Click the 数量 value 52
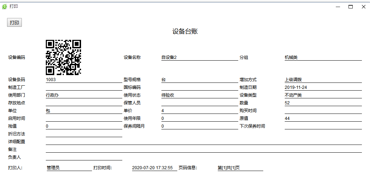The image size is (370, 177). pos(323,103)
